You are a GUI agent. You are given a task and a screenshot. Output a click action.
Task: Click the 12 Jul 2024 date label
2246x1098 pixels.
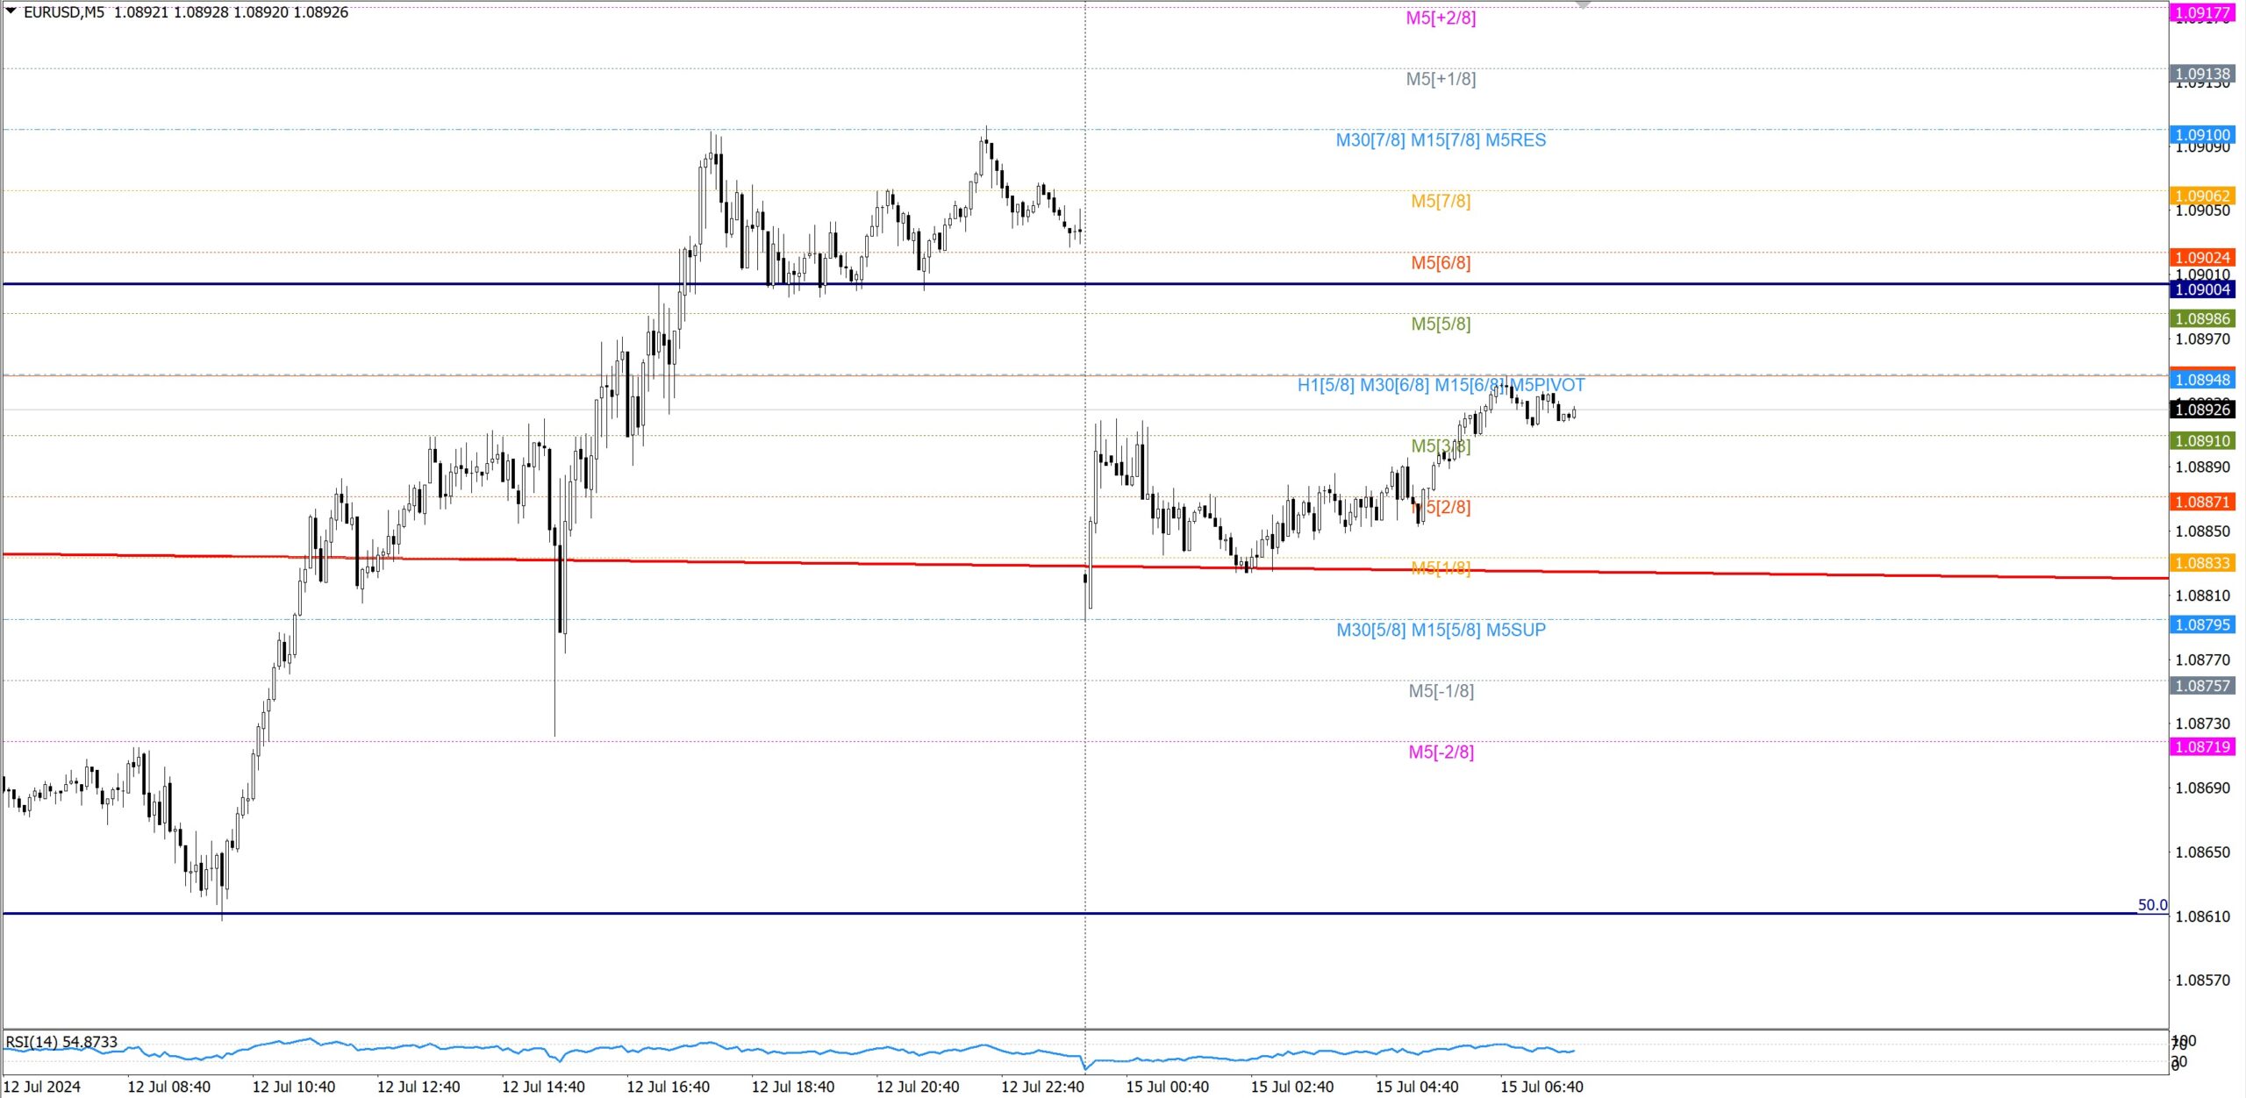(x=42, y=1087)
